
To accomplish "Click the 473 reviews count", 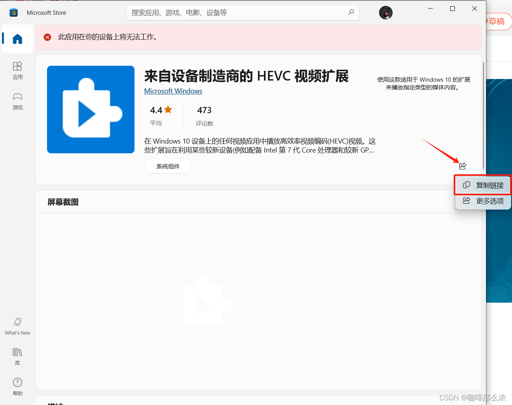I will coord(204,110).
